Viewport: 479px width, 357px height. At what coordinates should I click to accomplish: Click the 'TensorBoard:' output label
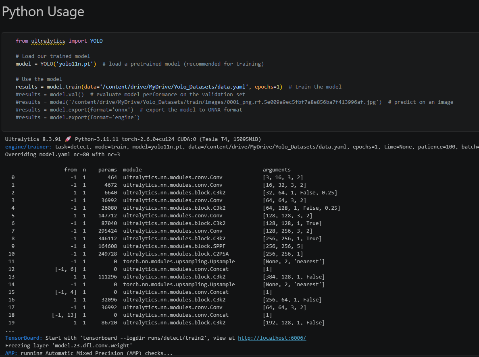coord(24,338)
